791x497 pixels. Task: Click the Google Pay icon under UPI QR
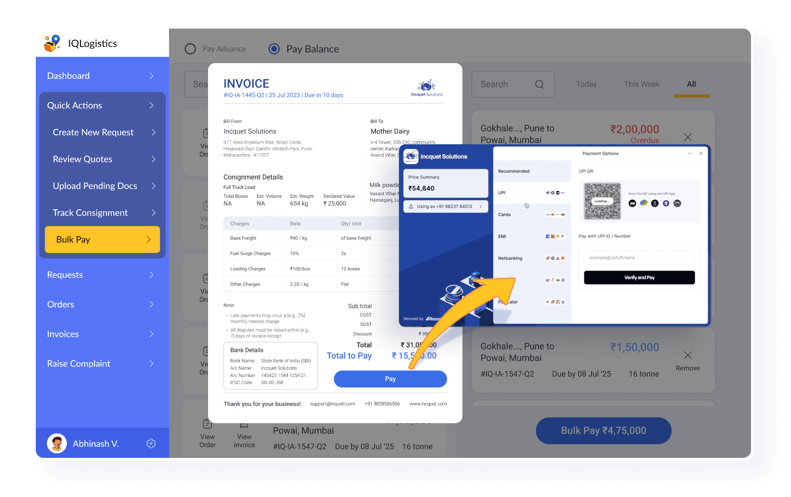pyautogui.click(x=644, y=203)
